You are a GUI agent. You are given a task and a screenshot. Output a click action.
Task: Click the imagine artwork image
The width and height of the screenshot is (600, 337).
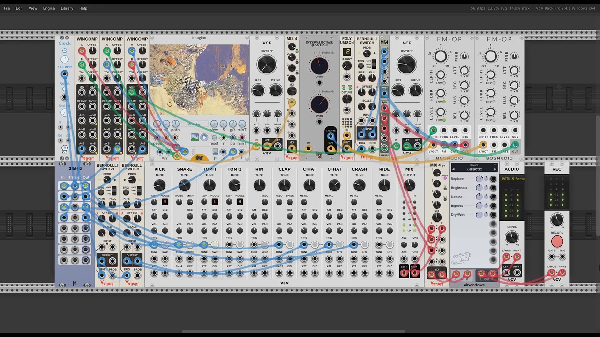[x=199, y=80]
